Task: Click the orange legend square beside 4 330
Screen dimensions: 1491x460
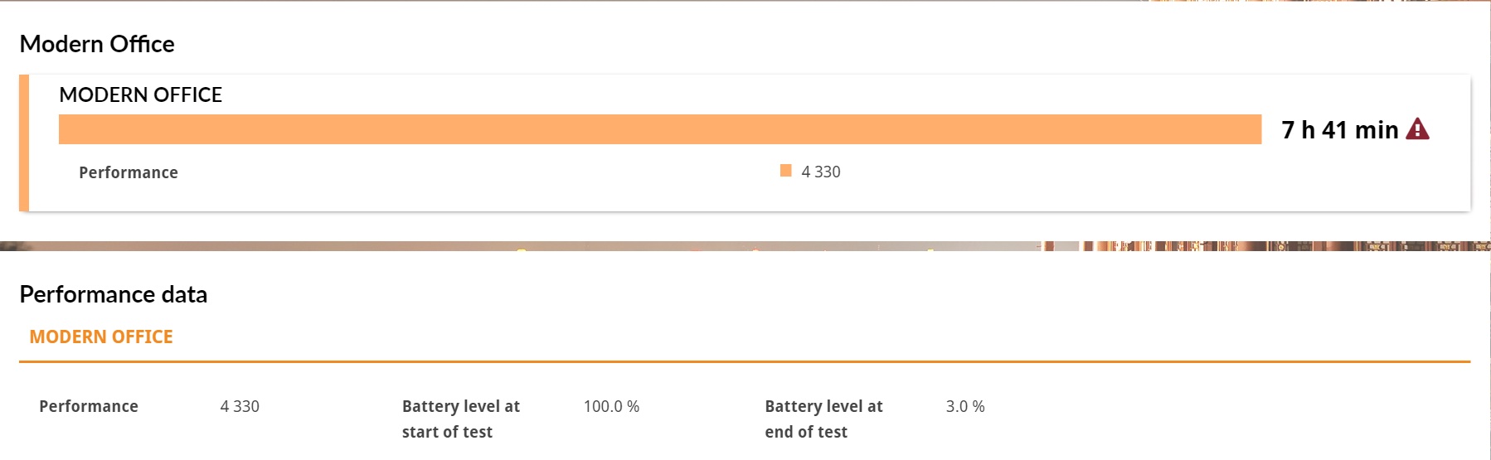Action: (x=785, y=171)
